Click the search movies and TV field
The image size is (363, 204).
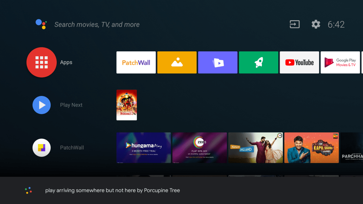97,24
